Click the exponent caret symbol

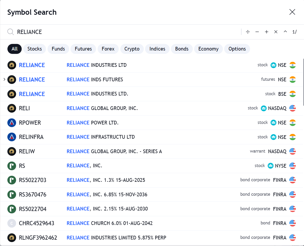[285, 32]
